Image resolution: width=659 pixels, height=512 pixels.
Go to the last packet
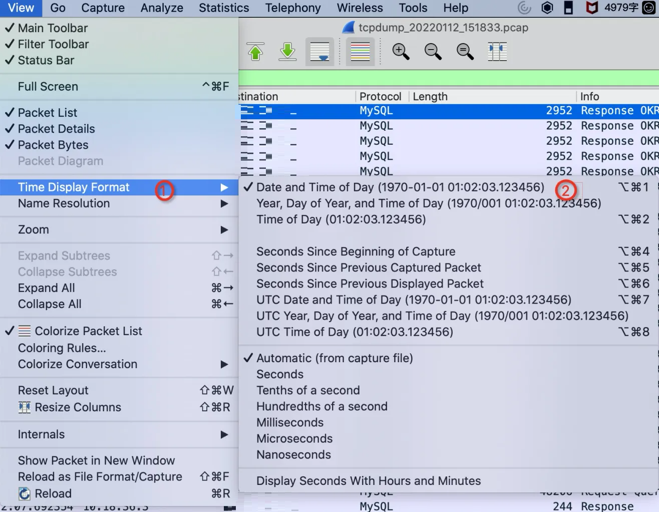click(287, 52)
